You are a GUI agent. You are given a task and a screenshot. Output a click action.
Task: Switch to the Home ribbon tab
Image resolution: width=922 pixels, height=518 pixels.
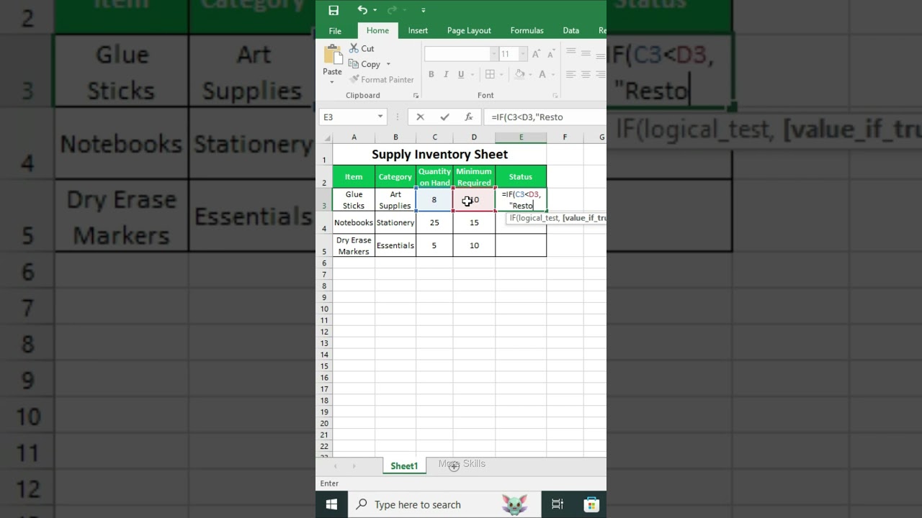377,30
